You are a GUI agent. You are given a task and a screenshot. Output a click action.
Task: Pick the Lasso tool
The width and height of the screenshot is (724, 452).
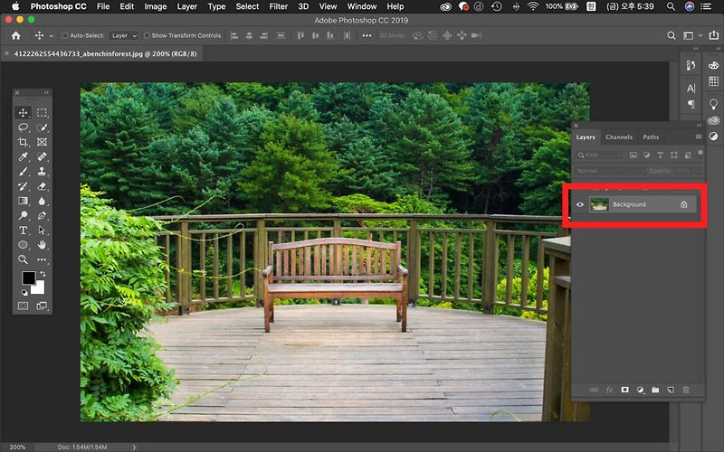[x=23, y=127]
